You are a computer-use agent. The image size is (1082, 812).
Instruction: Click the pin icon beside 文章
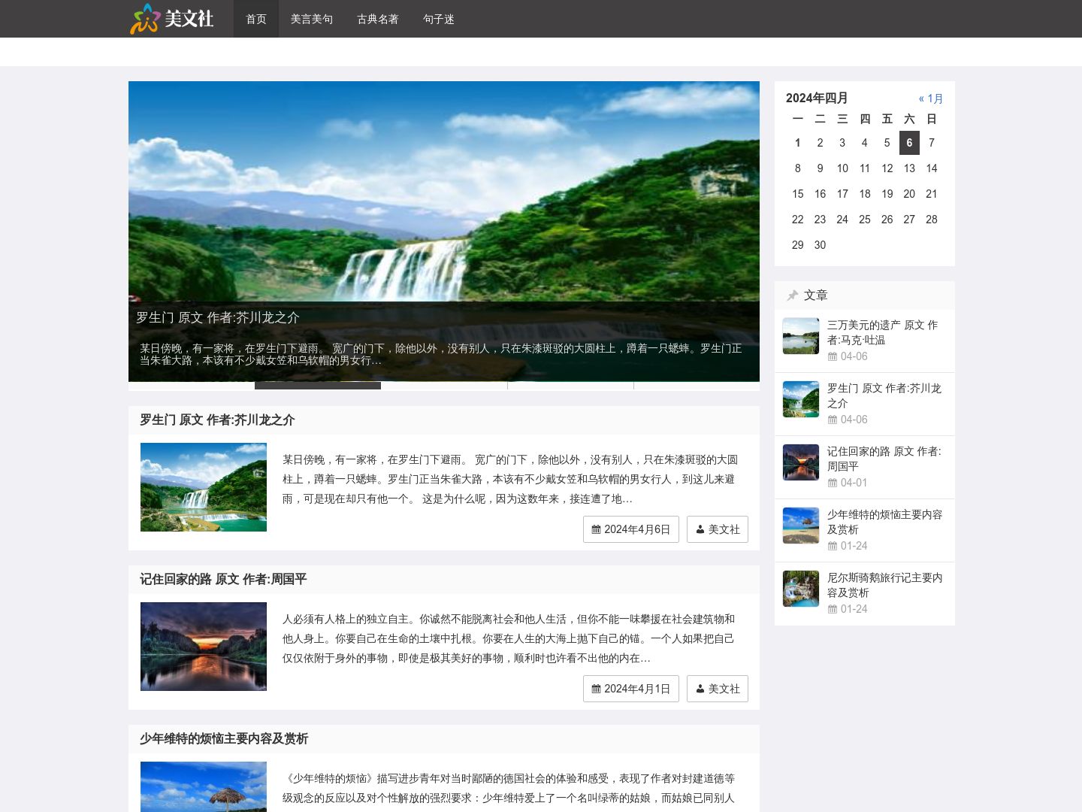[x=792, y=295]
